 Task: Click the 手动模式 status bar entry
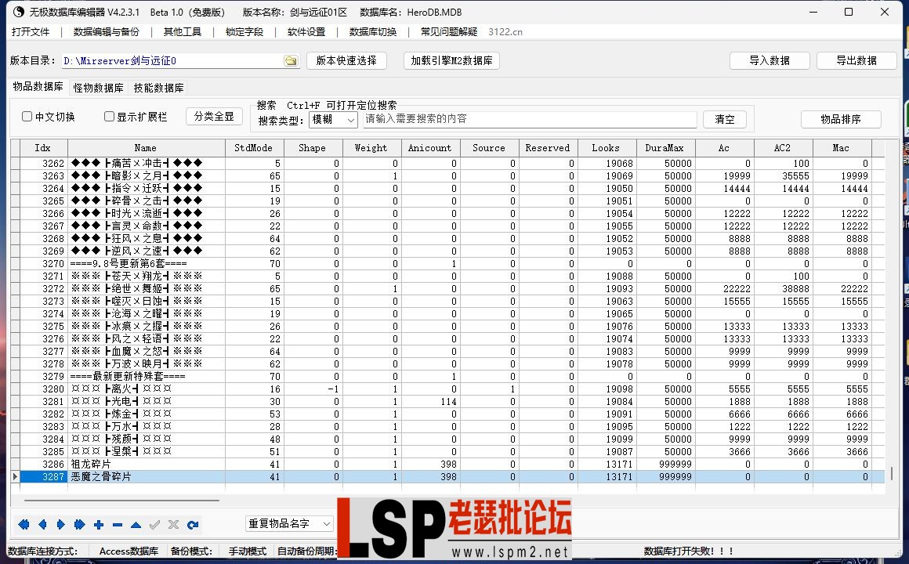tap(248, 551)
